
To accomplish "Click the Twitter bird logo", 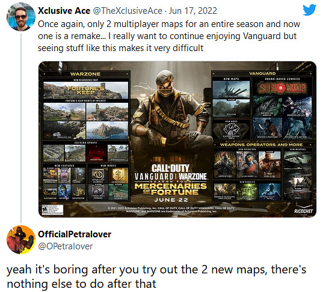I will pos(309,10).
